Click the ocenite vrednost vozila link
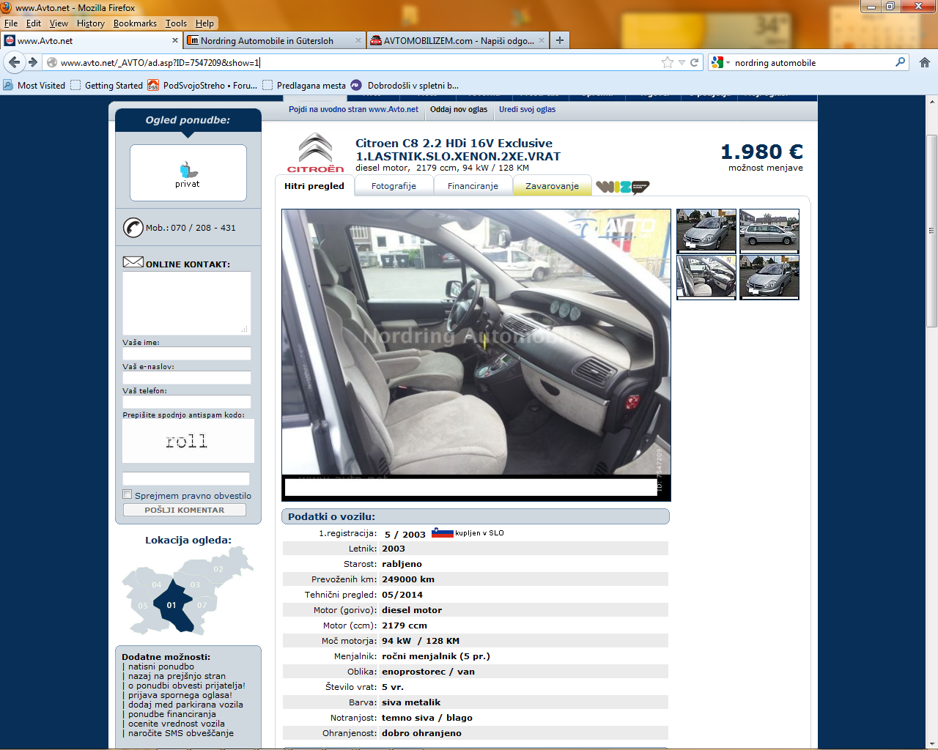 (x=177, y=724)
